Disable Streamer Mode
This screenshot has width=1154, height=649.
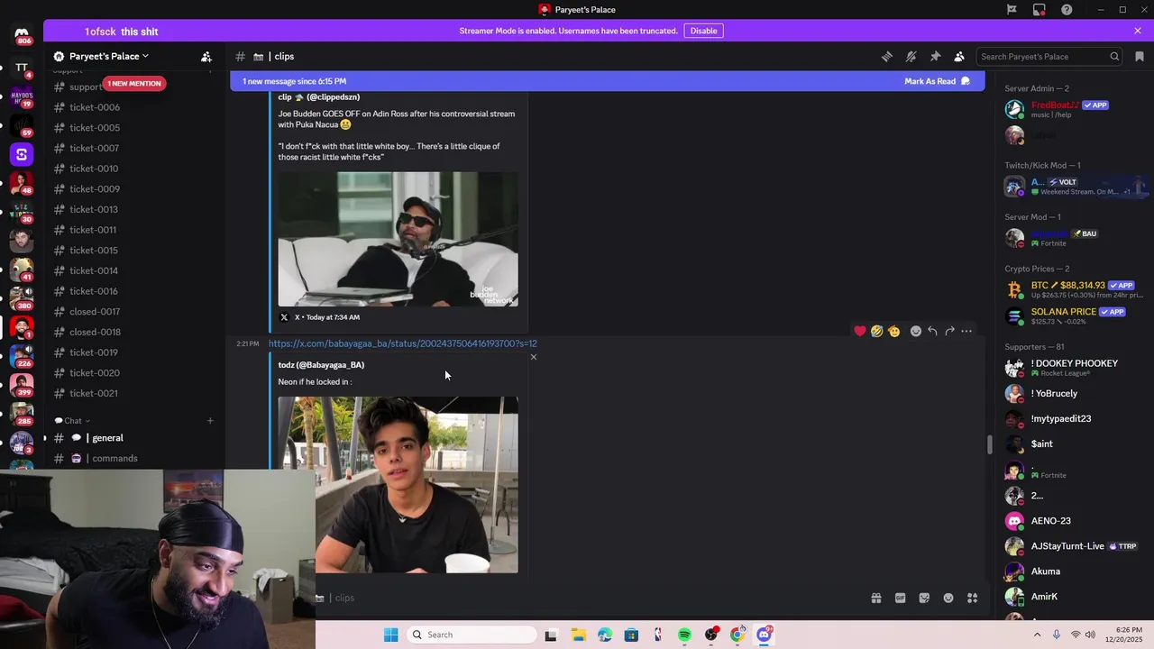(703, 31)
